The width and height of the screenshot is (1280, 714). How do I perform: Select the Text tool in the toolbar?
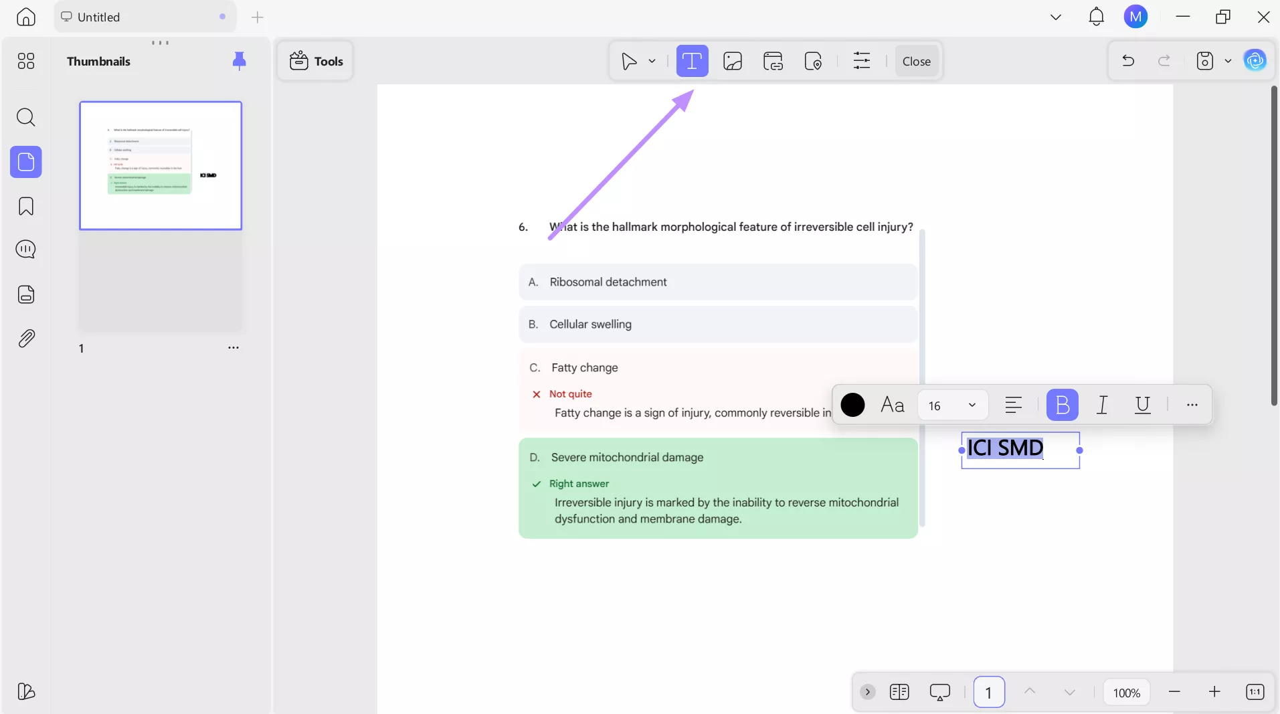coord(693,60)
